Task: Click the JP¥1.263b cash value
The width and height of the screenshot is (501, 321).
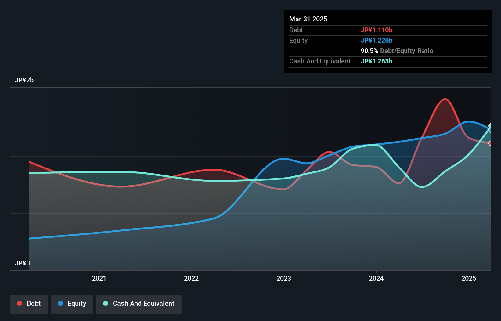Action: point(377,61)
